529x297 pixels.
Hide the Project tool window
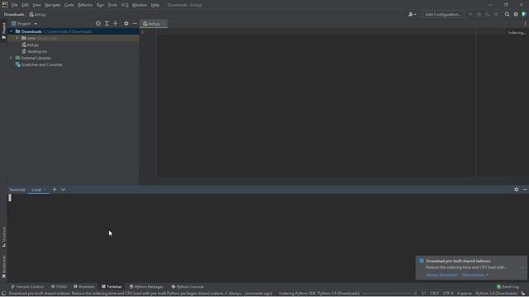click(x=135, y=24)
